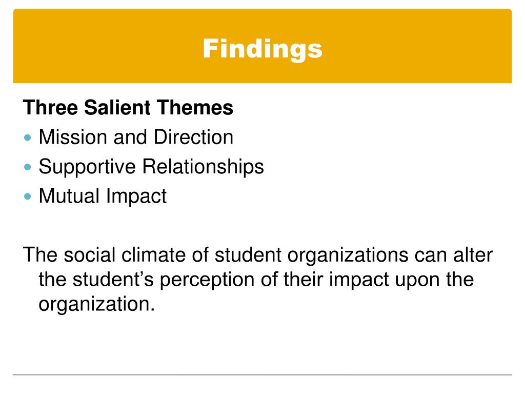525x394 pixels.
Task: Click the word 'organizations' in the first paragraph line
Action: [348, 257]
